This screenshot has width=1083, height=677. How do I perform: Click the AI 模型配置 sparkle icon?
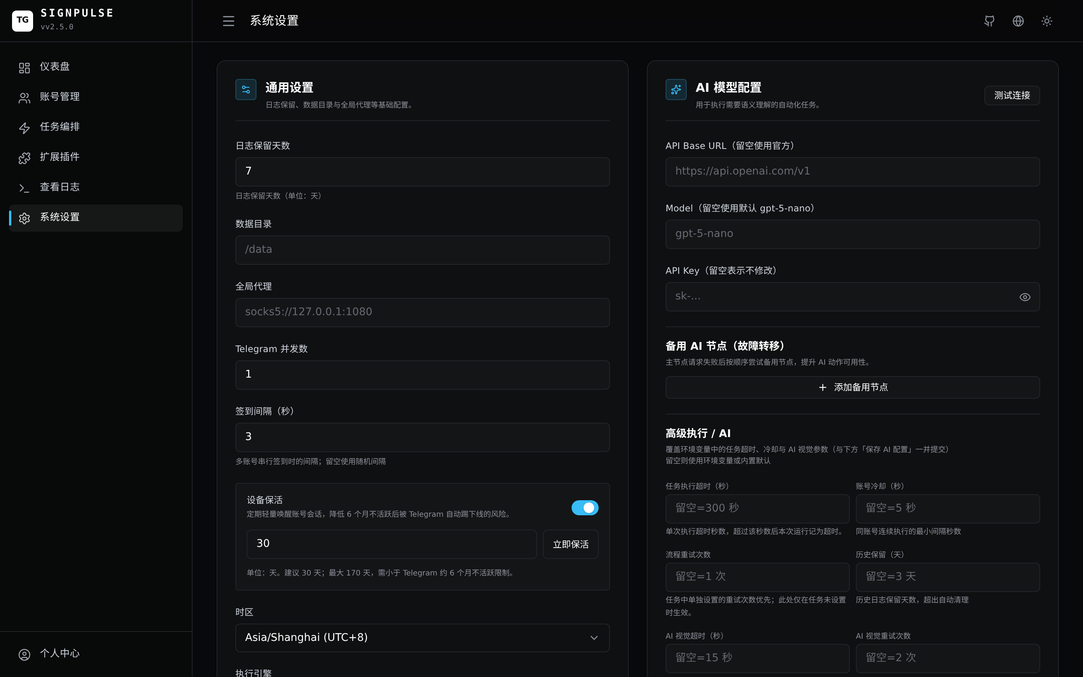[676, 90]
